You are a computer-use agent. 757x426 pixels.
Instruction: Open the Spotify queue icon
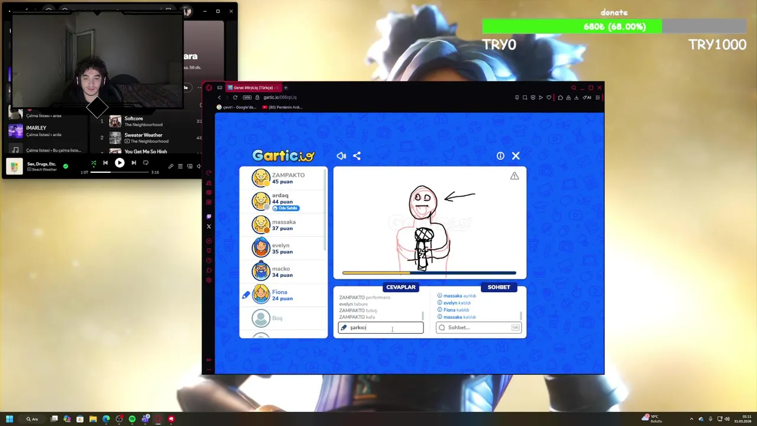pyautogui.click(x=180, y=166)
